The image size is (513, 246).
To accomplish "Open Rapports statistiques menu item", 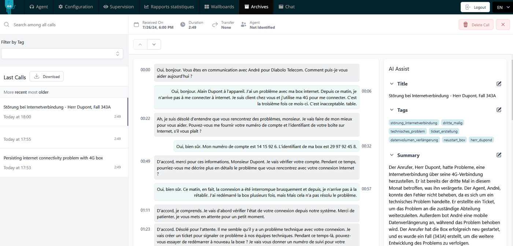I will (169, 7).
